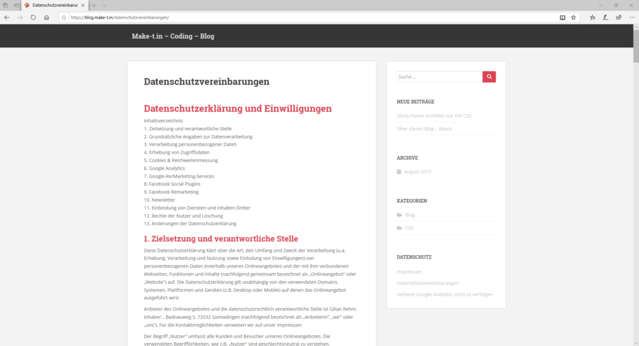
Task: Click the DATENSCHUTZ sidebar heading
Action: point(414,257)
